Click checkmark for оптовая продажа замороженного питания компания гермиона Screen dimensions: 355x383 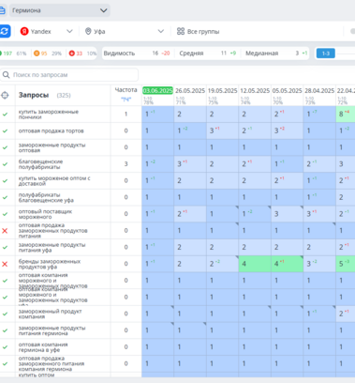tap(5, 363)
